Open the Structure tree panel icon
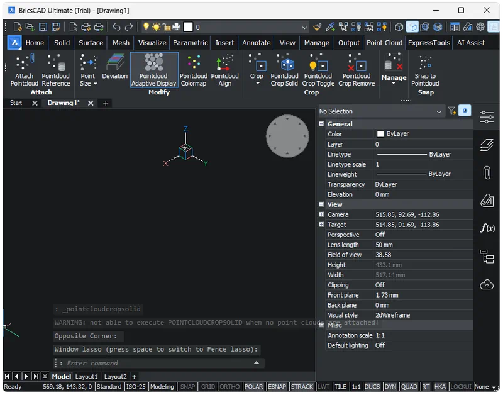 [487, 257]
